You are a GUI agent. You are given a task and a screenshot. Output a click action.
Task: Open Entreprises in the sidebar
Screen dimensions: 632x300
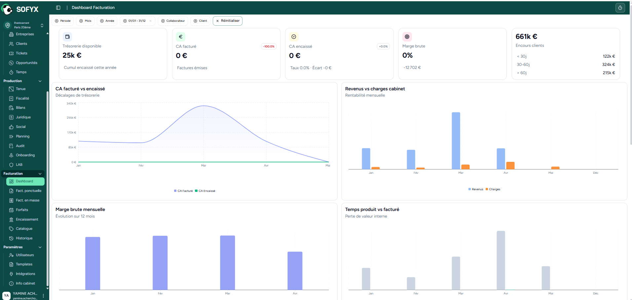25,34
